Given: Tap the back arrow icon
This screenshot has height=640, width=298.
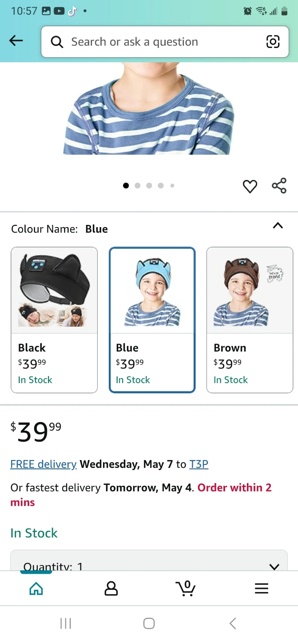Looking at the screenshot, I should (16, 41).
